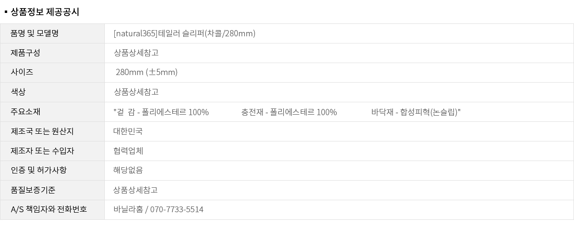Screen dimensions: 574x227
Task: Click the 바닐라홈 / 070-7733-5514 contact text
Action: (x=158, y=209)
